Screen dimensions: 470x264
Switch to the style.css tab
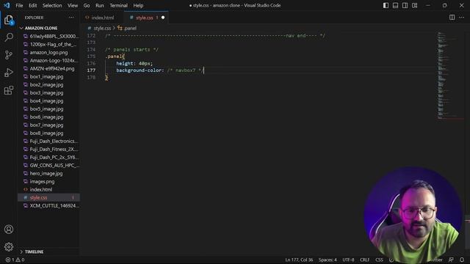click(x=146, y=18)
